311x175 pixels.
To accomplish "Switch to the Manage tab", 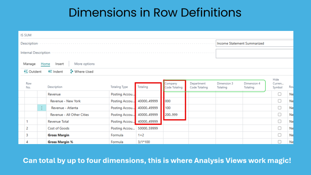I will (29, 64).
